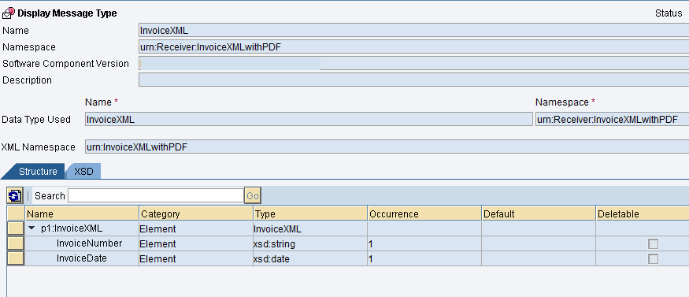Image resolution: width=689 pixels, height=297 pixels.
Task: Click the Status label
Action: [x=669, y=13]
